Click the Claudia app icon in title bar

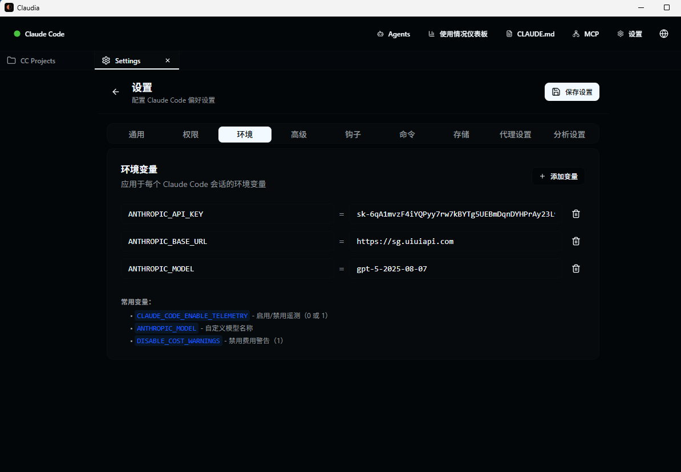click(x=9, y=7)
